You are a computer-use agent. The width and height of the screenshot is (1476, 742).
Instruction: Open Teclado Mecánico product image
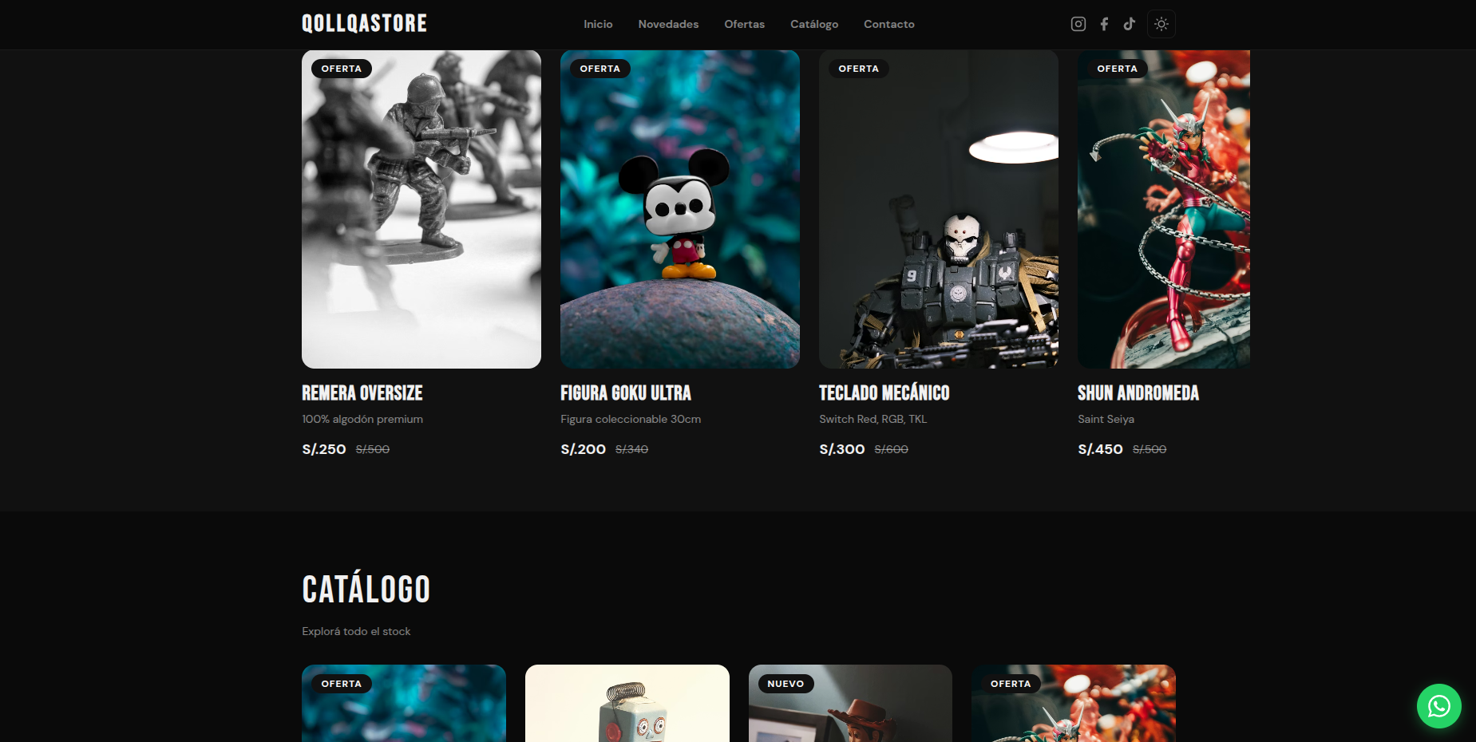939,209
